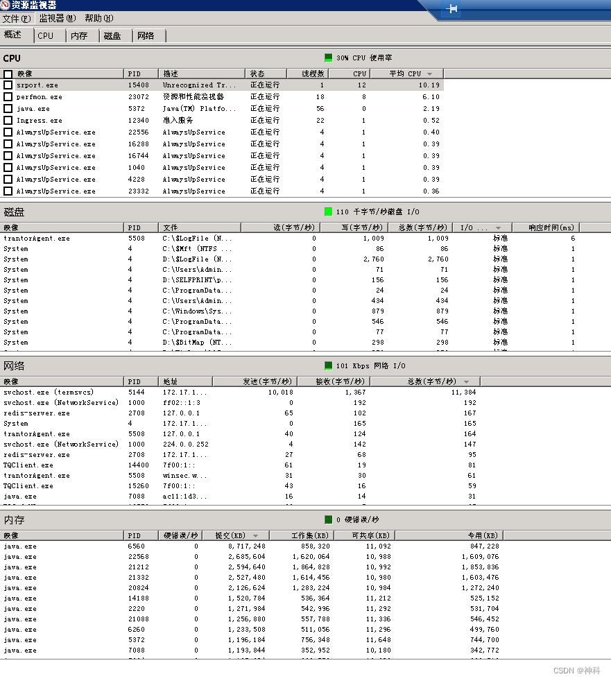Check the srport.exe process checkbox
Viewport: 611px width, 681px height.
coord(9,85)
